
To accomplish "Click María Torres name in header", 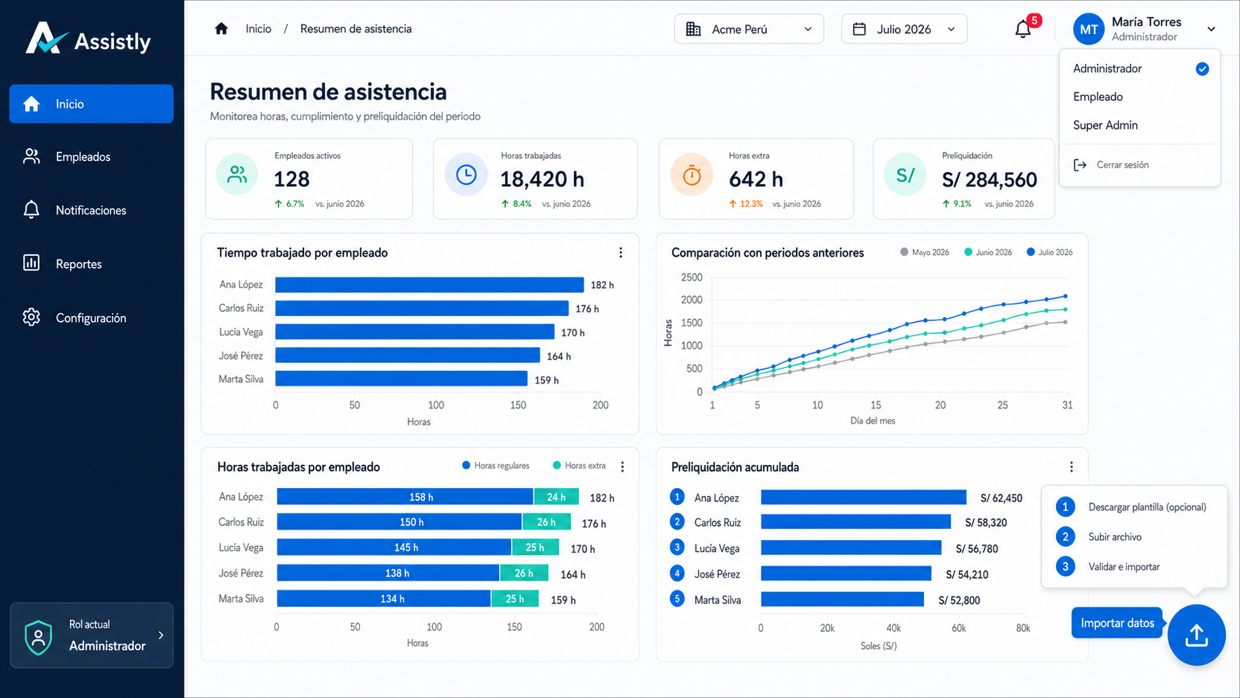I will coord(1146,22).
